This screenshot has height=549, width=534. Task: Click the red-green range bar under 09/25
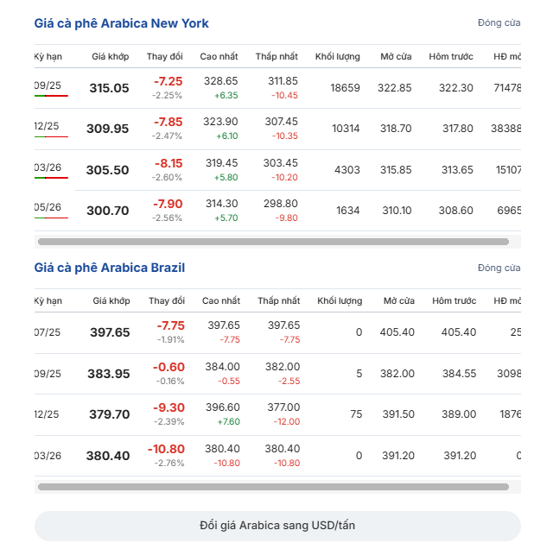pyautogui.click(x=51, y=96)
